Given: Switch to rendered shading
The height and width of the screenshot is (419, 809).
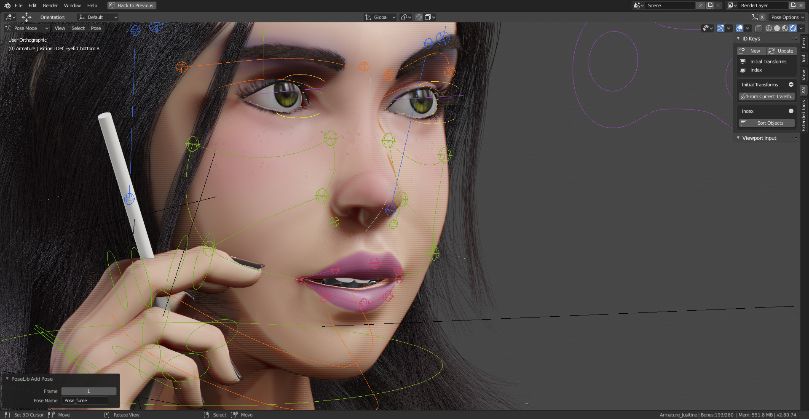Looking at the screenshot, I should coord(793,28).
